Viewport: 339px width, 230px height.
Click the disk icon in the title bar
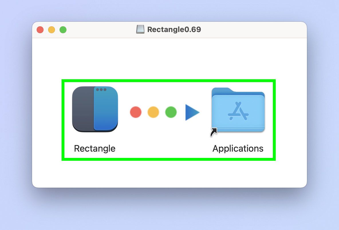[x=140, y=29]
